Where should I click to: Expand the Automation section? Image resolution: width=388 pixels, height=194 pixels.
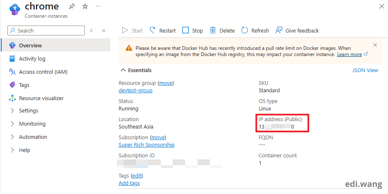point(12,137)
